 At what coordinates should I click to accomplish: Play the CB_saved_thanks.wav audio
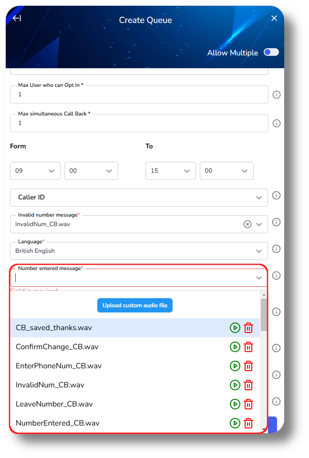235,328
